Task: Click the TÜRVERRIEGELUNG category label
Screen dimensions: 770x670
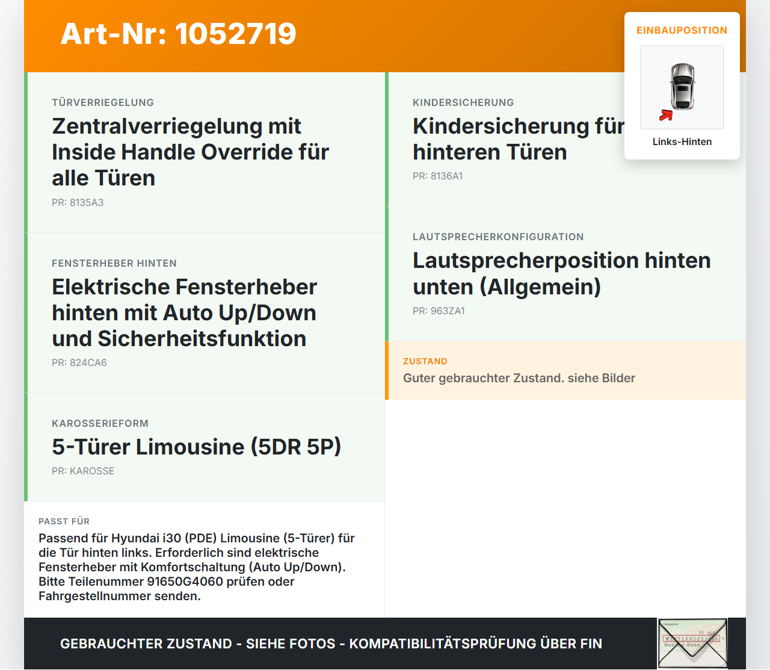Action: [x=103, y=102]
